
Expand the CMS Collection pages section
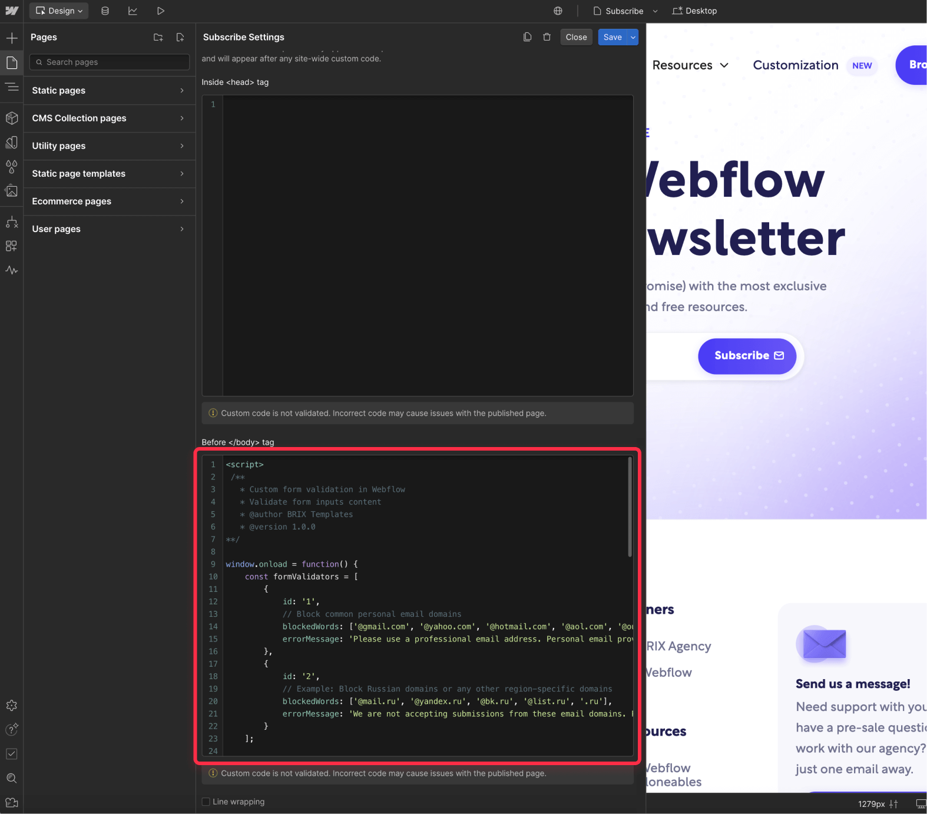[110, 118]
